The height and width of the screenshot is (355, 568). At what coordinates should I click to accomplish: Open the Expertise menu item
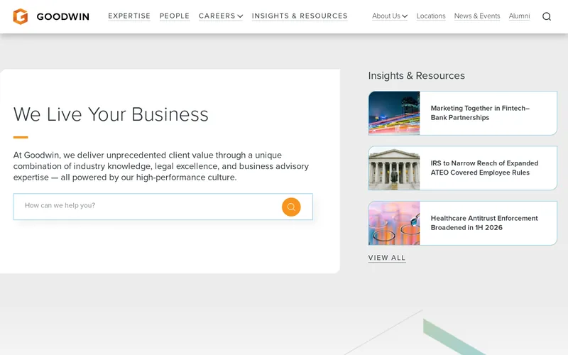[x=129, y=16]
